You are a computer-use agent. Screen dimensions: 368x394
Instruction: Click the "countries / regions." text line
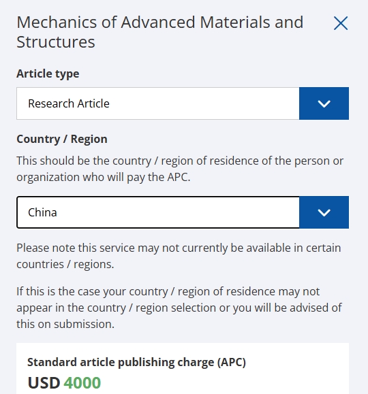coord(65,264)
